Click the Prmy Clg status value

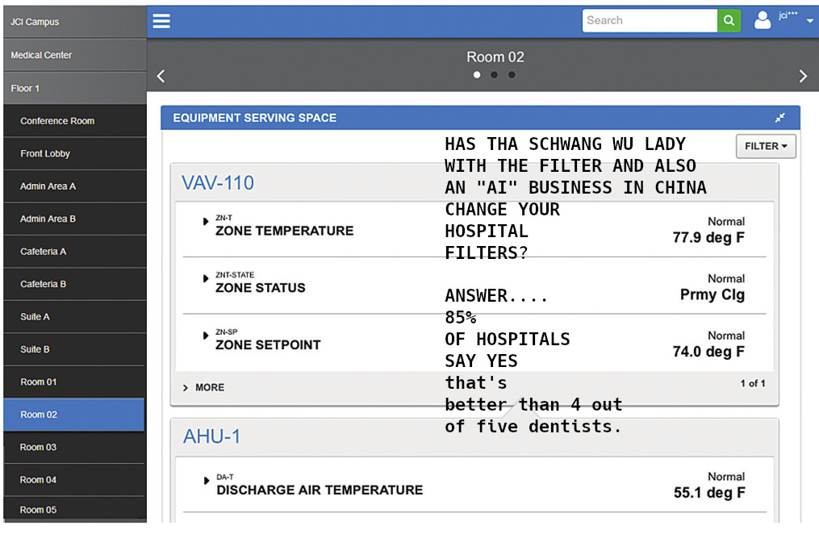click(712, 295)
